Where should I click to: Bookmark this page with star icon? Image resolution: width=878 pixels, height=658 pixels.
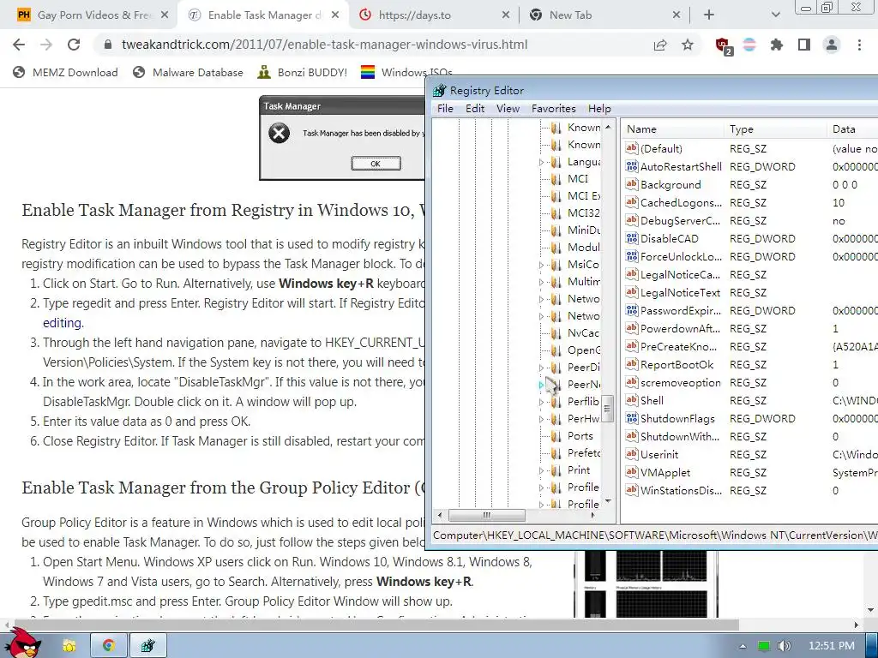(688, 45)
